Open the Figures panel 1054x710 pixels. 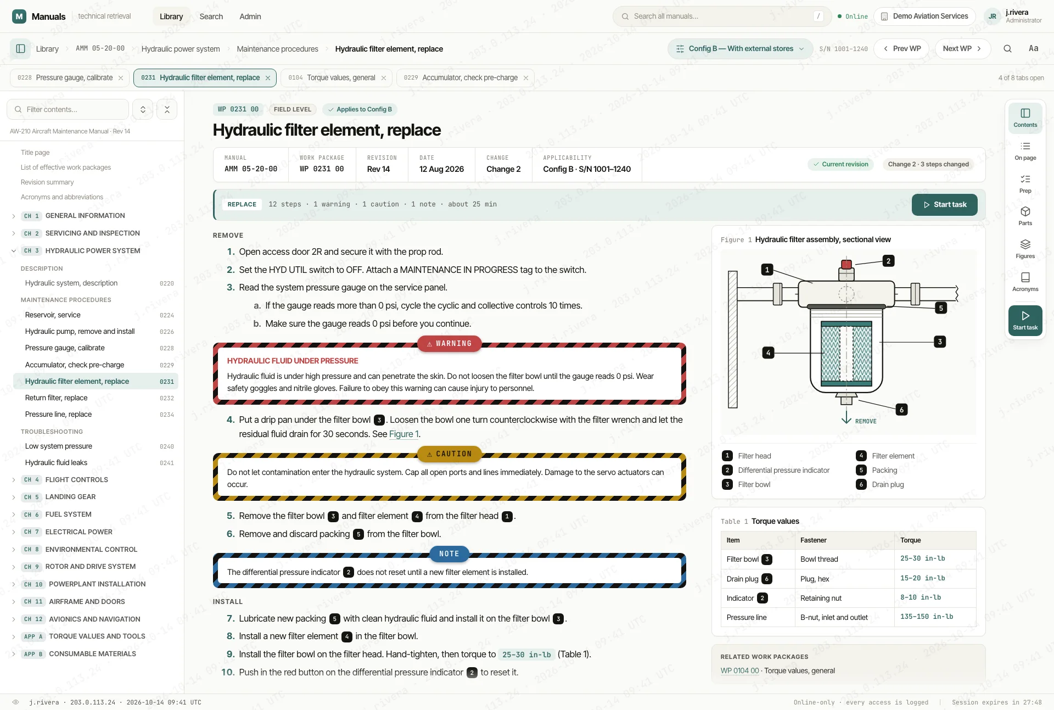click(x=1025, y=249)
